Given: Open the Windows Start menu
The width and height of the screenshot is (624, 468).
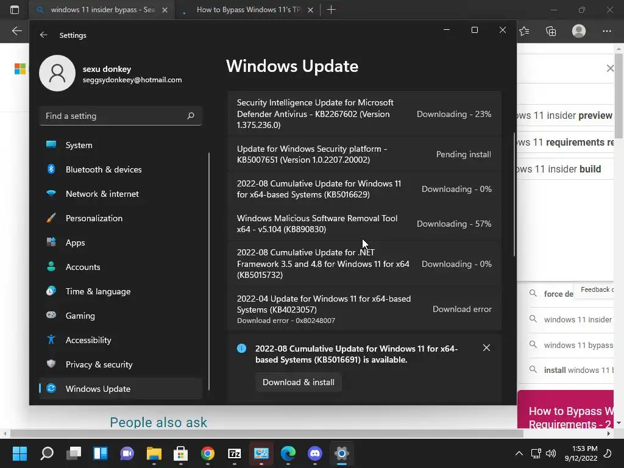Looking at the screenshot, I should (x=19, y=453).
